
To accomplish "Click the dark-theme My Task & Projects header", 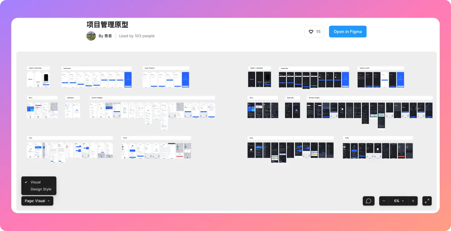I will (369, 98).
